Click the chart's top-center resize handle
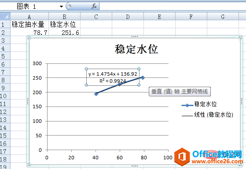246x169 pixels. coord(135,37)
